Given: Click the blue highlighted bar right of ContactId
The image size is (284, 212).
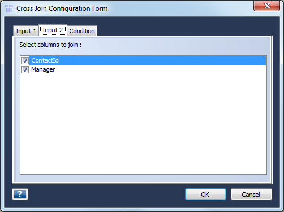Looking at the screenshot, I should coord(162,61).
